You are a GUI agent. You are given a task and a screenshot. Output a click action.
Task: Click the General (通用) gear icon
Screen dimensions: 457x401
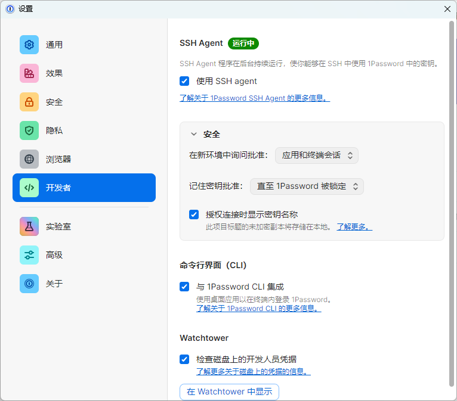pyautogui.click(x=29, y=45)
